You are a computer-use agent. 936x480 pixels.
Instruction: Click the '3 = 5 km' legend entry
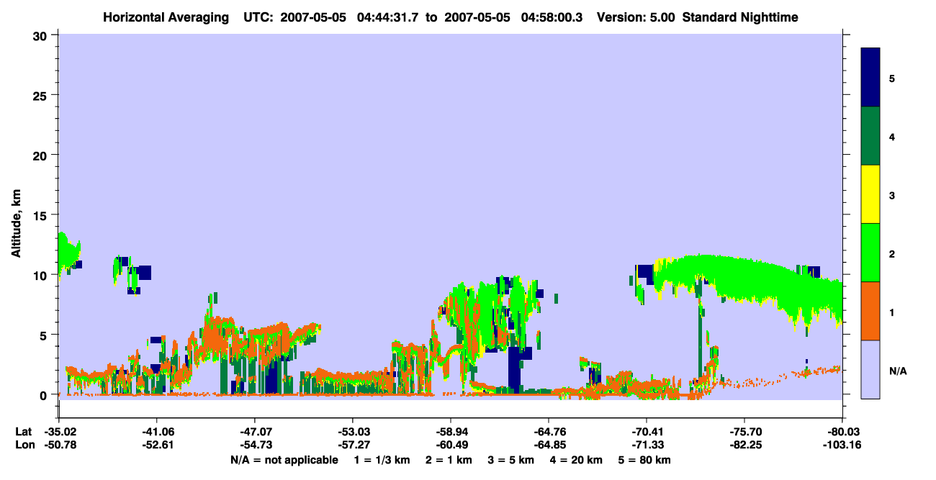(511, 460)
